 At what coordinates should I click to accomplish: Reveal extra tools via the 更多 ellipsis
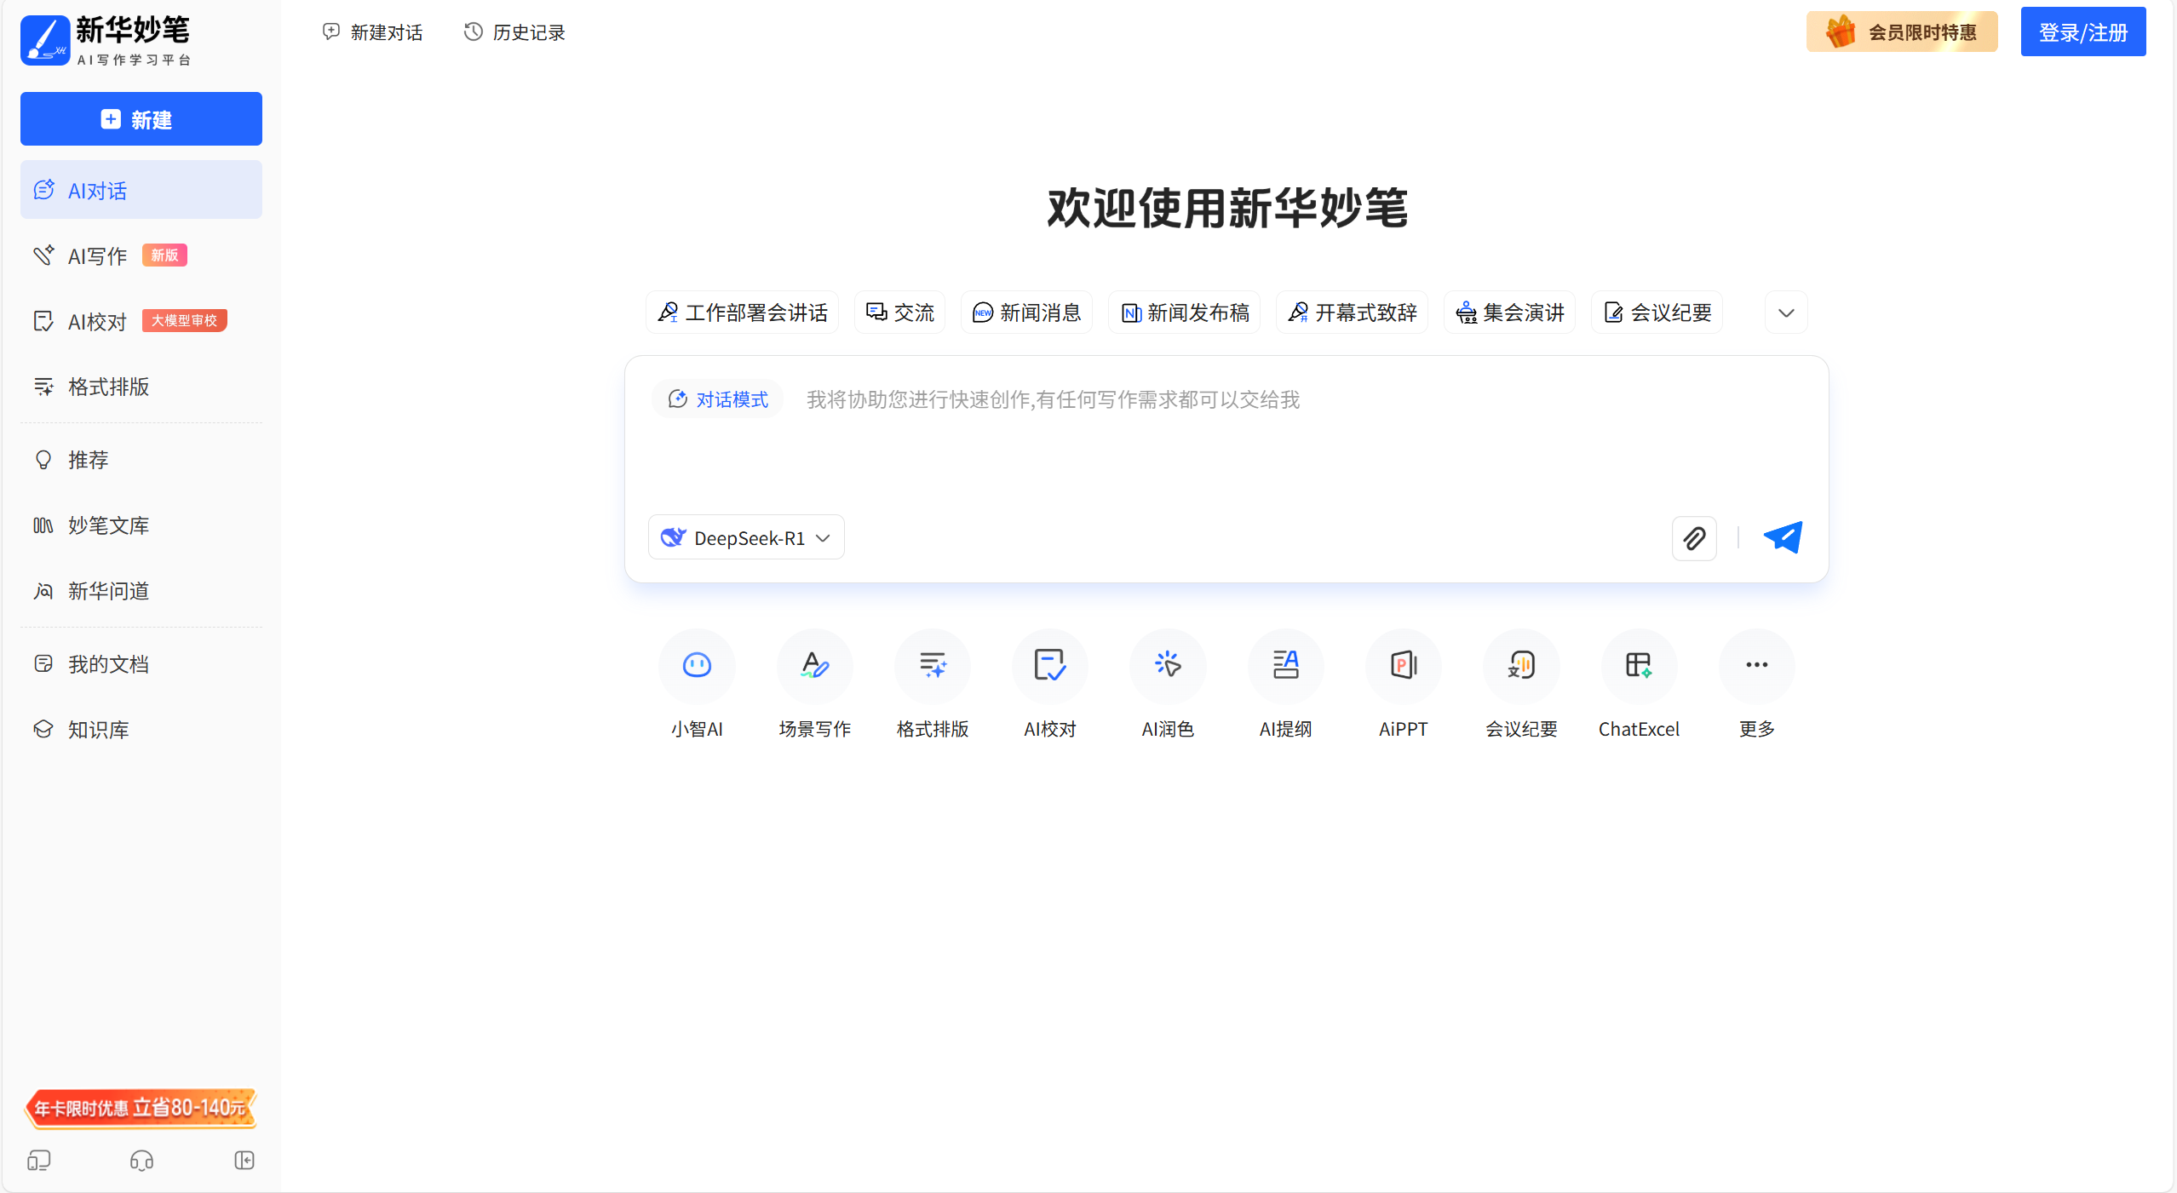(1756, 667)
